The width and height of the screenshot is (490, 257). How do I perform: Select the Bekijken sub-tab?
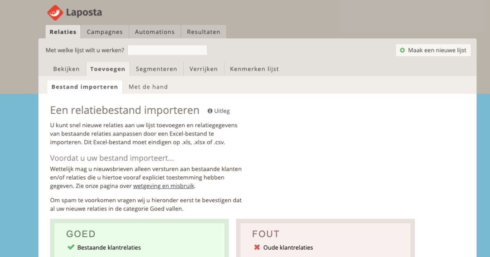tap(66, 69)
